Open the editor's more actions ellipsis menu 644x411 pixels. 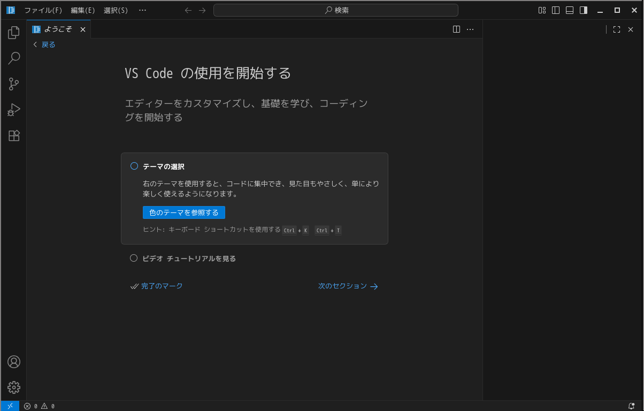coord(470,29)
